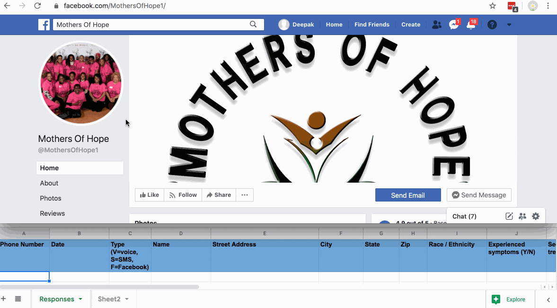Viewport: 557px width, 308px height.
Task: Select the Phone Number header cell
Action: click(x=25, y=255)
